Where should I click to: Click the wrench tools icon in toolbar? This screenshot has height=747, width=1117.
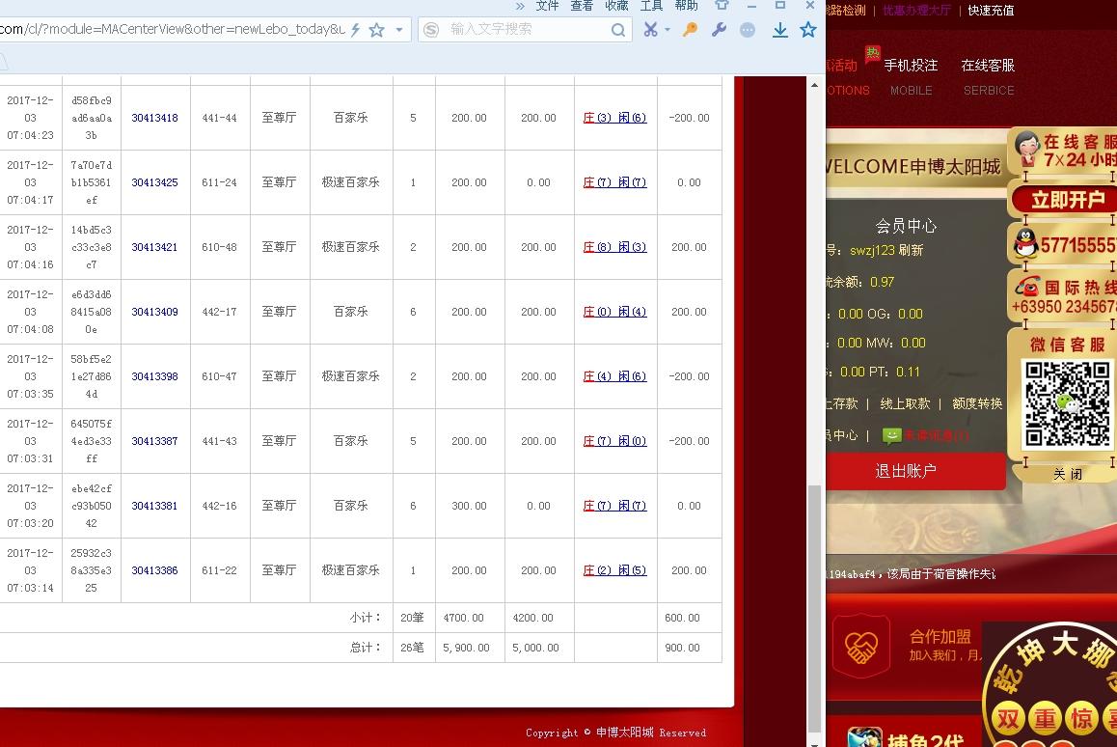coord(718,30)
